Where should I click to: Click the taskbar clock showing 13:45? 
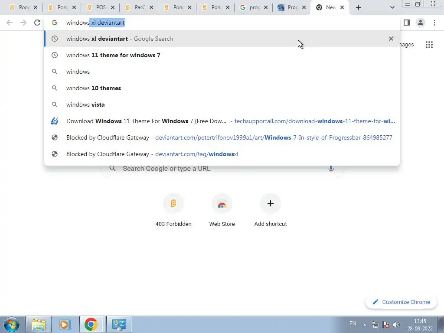(x=420, y=325)
